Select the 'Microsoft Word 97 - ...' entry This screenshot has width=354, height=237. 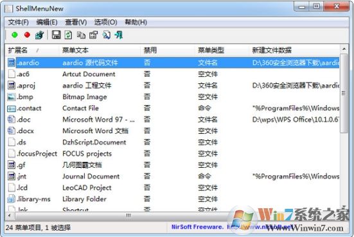click(99, 120)
